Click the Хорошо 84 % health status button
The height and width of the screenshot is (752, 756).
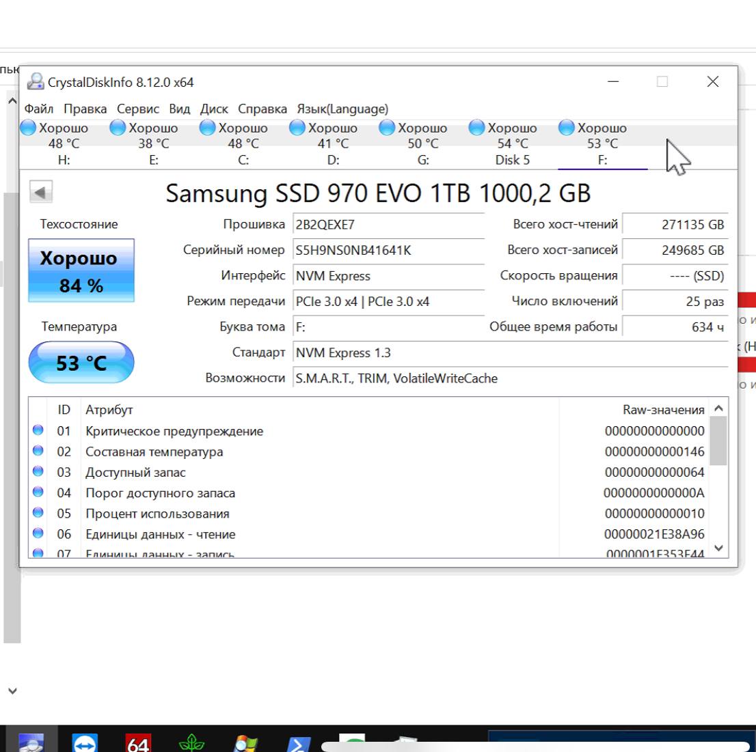81,270
